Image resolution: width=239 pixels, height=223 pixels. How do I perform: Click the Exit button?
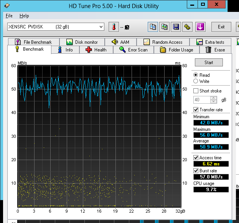point(221,27)
